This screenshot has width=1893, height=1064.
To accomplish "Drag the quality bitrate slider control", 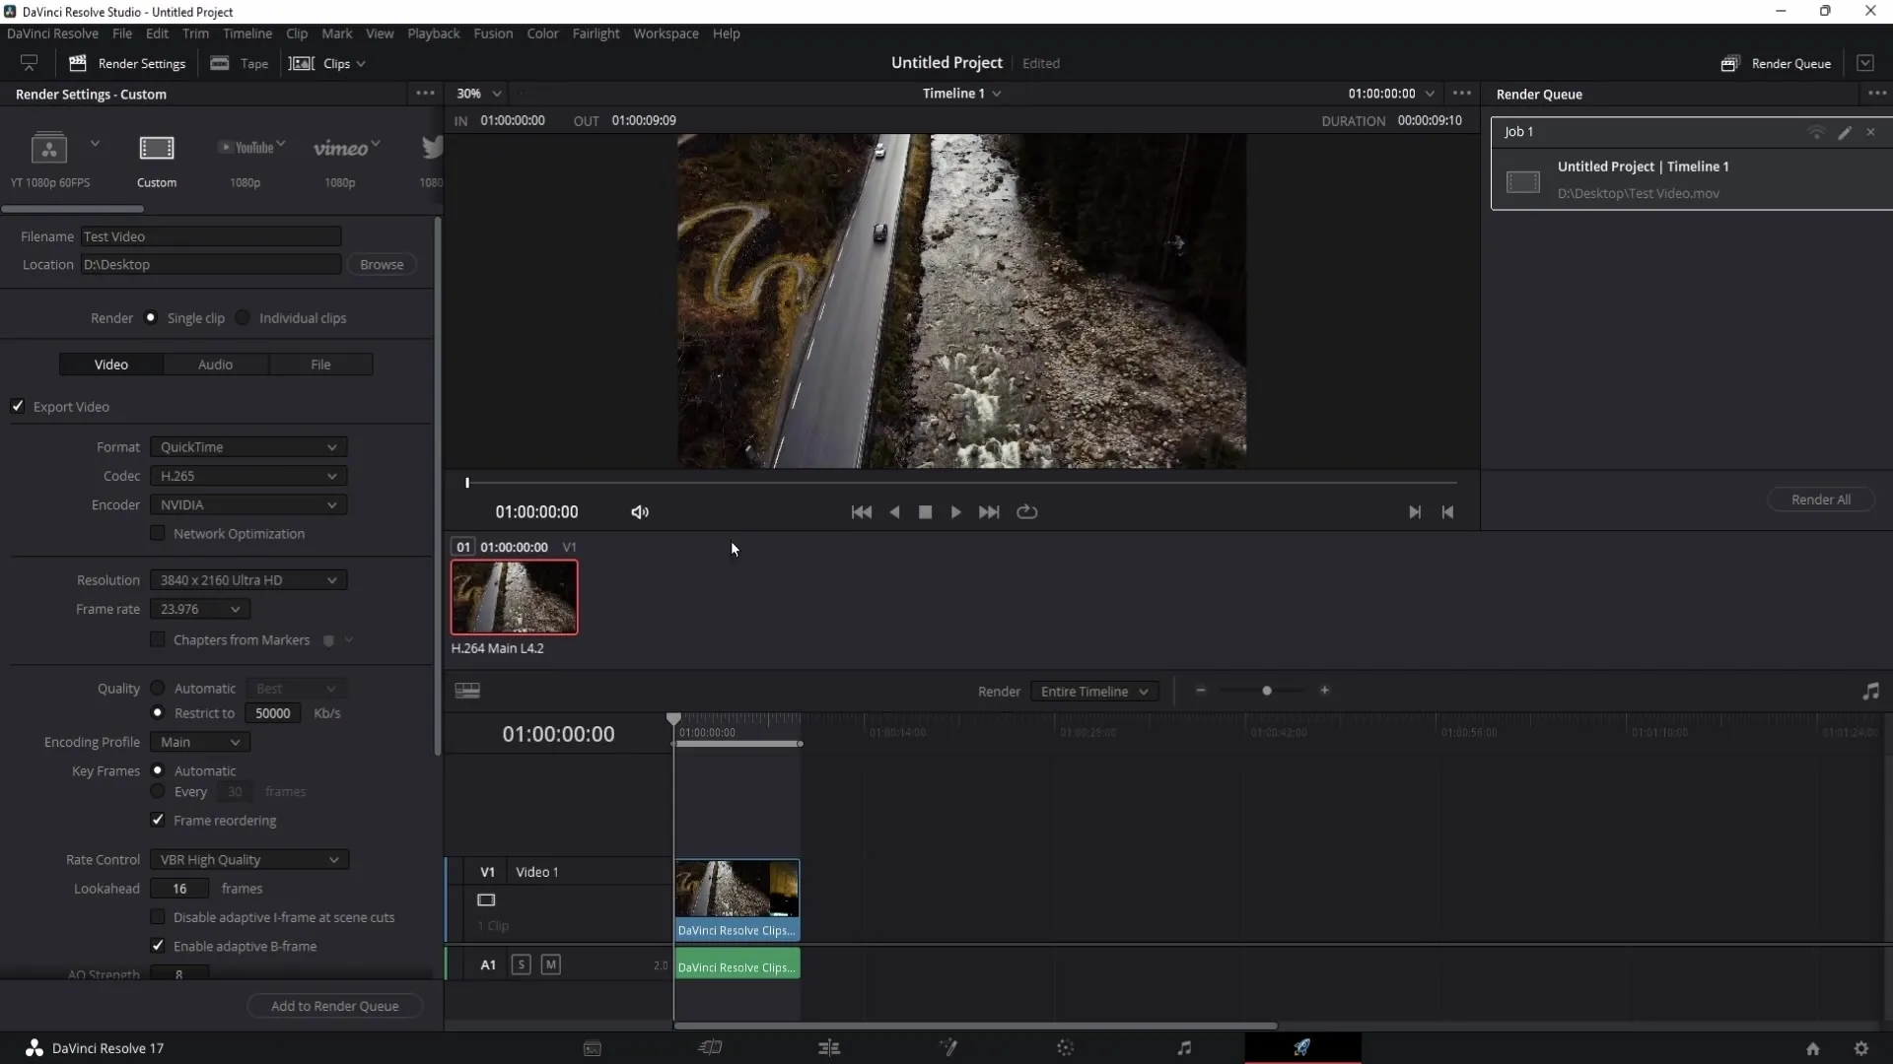I will (x=273, y=712).
